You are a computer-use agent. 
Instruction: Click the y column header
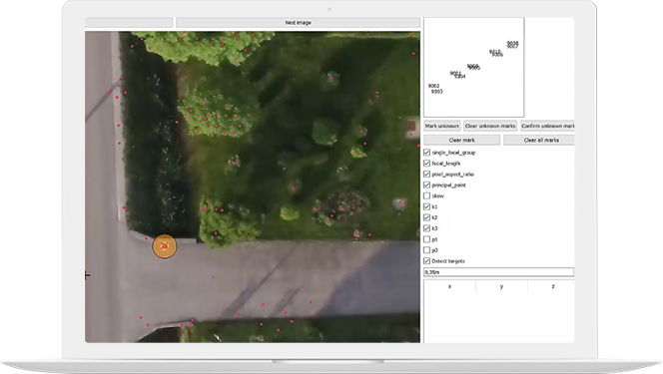501,286
